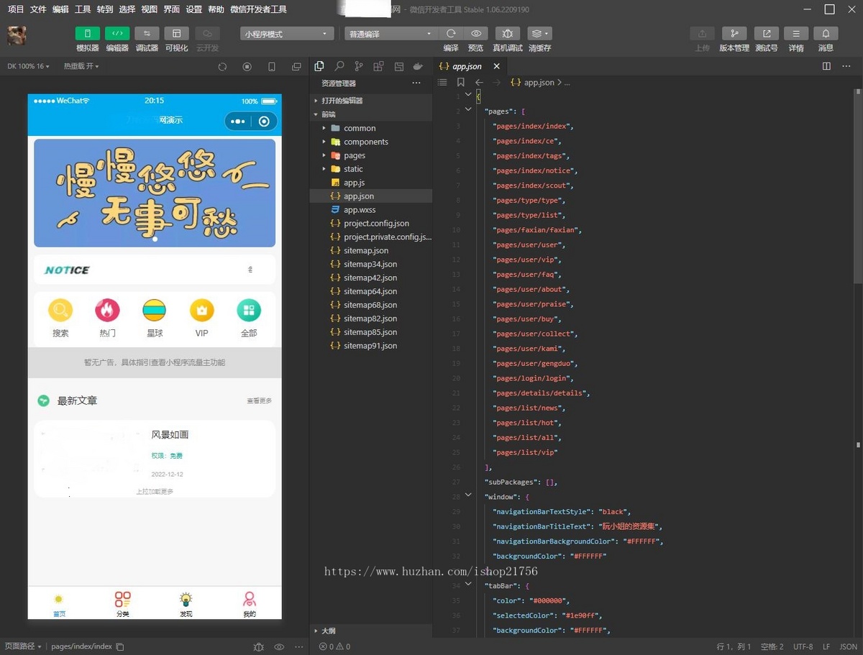Open sitemap91.json in the explorer
863x655 pixels.
pyautogui.click(x=371, y=346)
